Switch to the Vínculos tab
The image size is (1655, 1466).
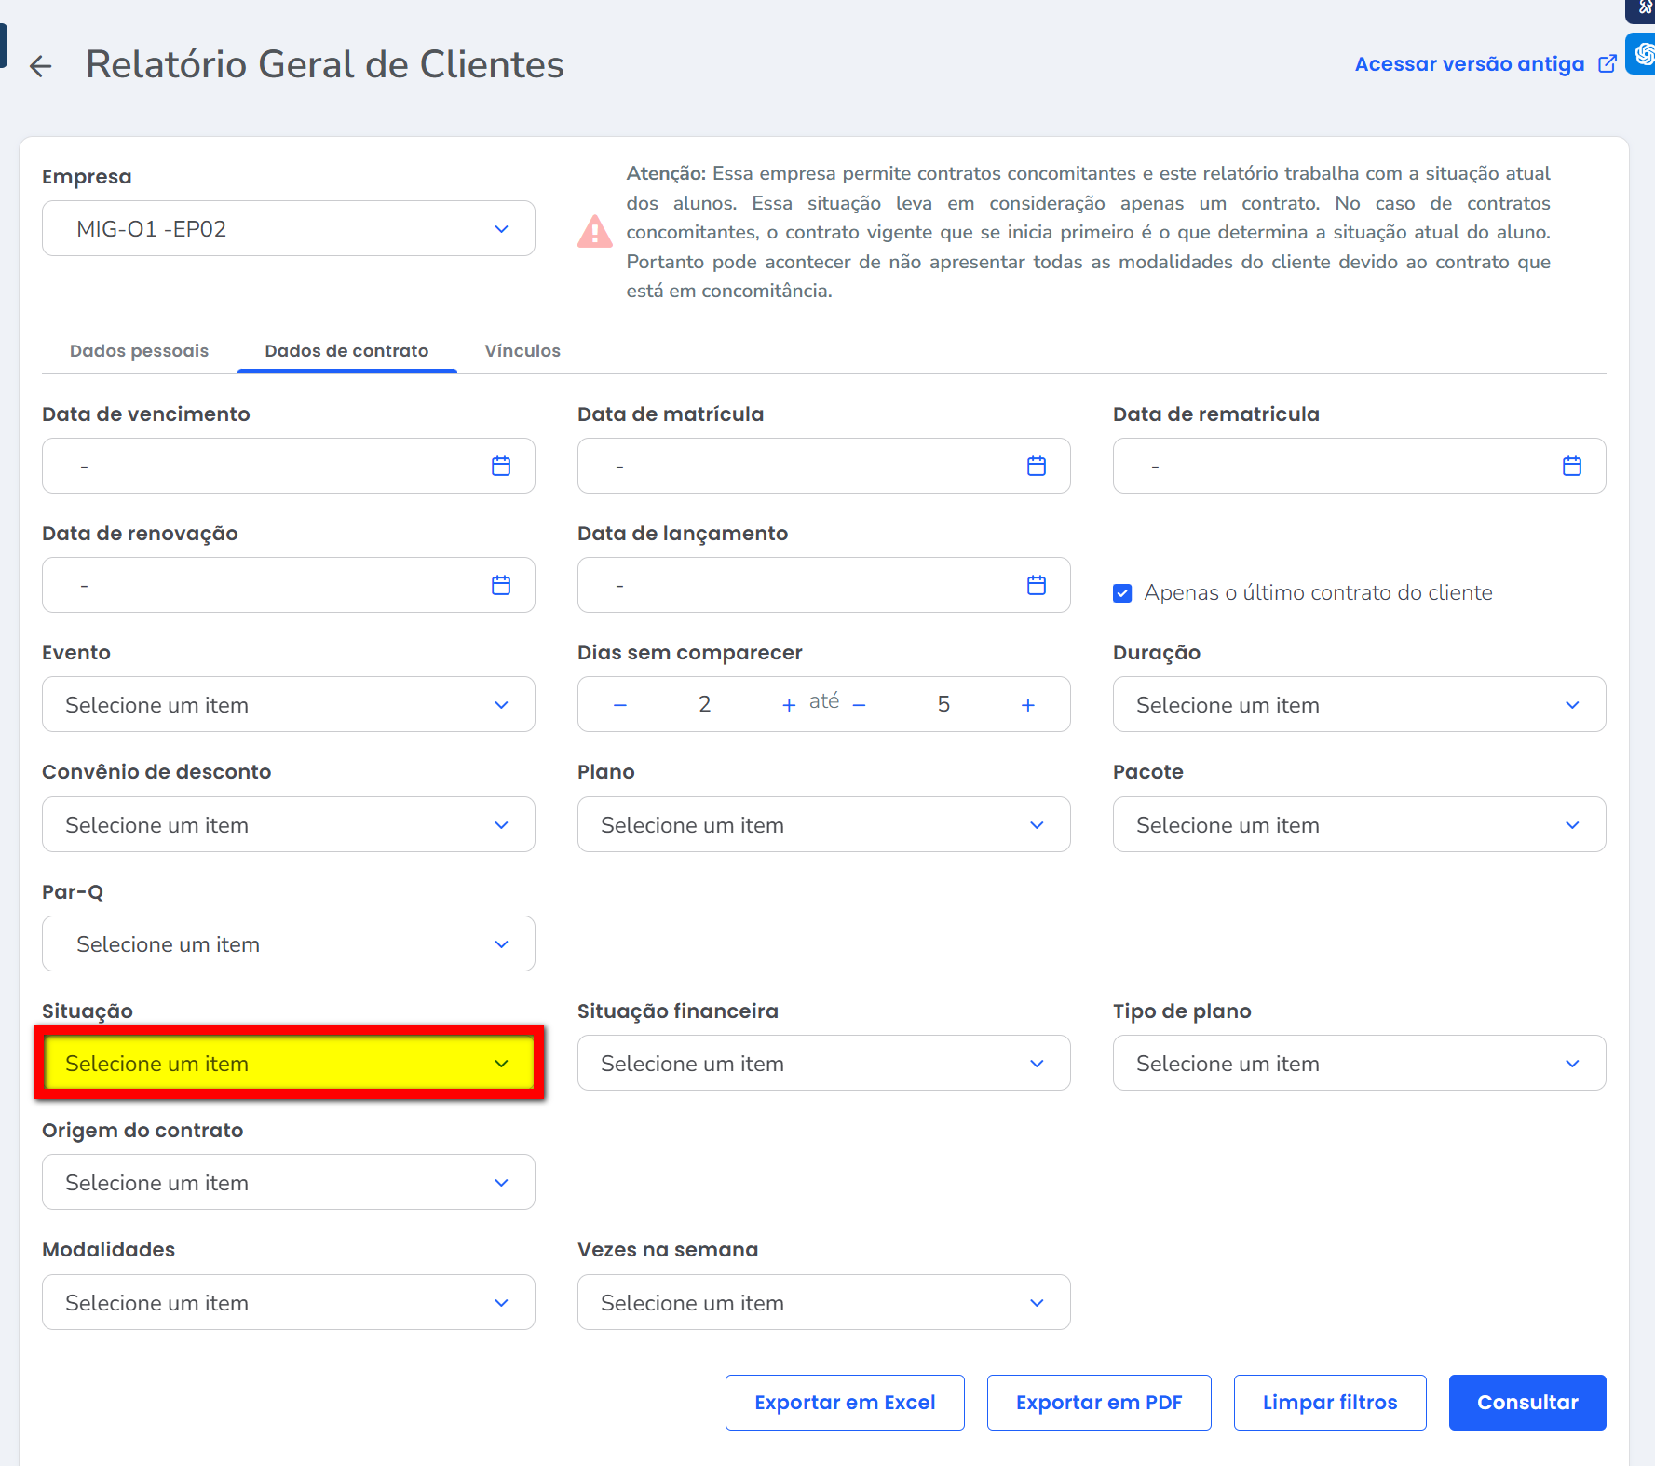click(x=522, y=351)
